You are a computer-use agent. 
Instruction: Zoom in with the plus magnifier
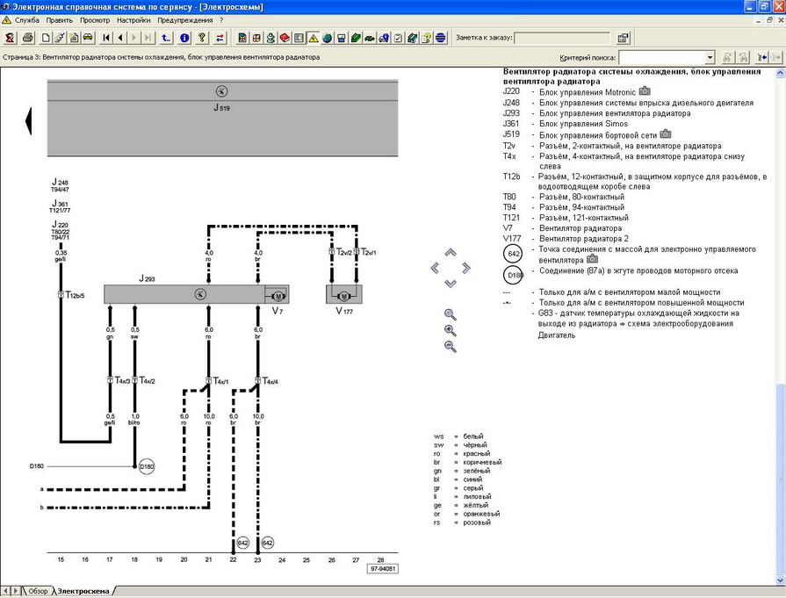[x=451, y=331]
